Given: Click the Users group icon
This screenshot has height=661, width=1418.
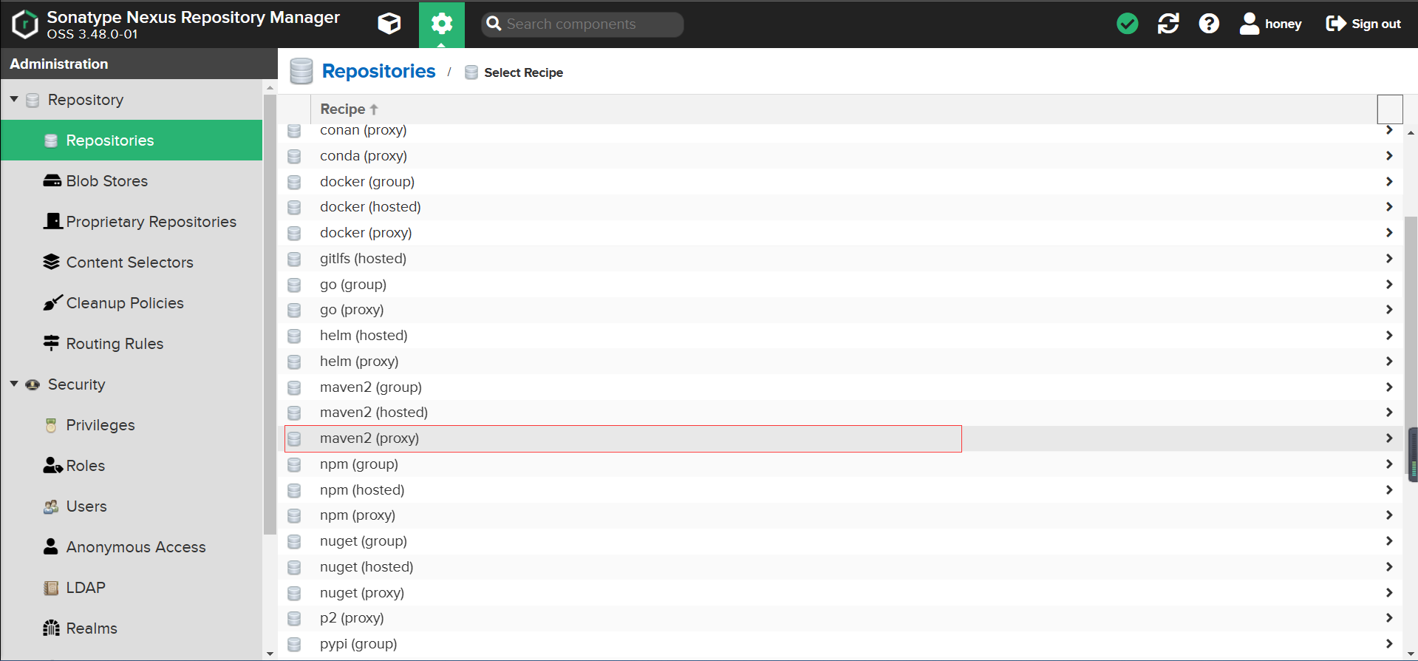Looking at the screenshot, I should pos(51,506).
